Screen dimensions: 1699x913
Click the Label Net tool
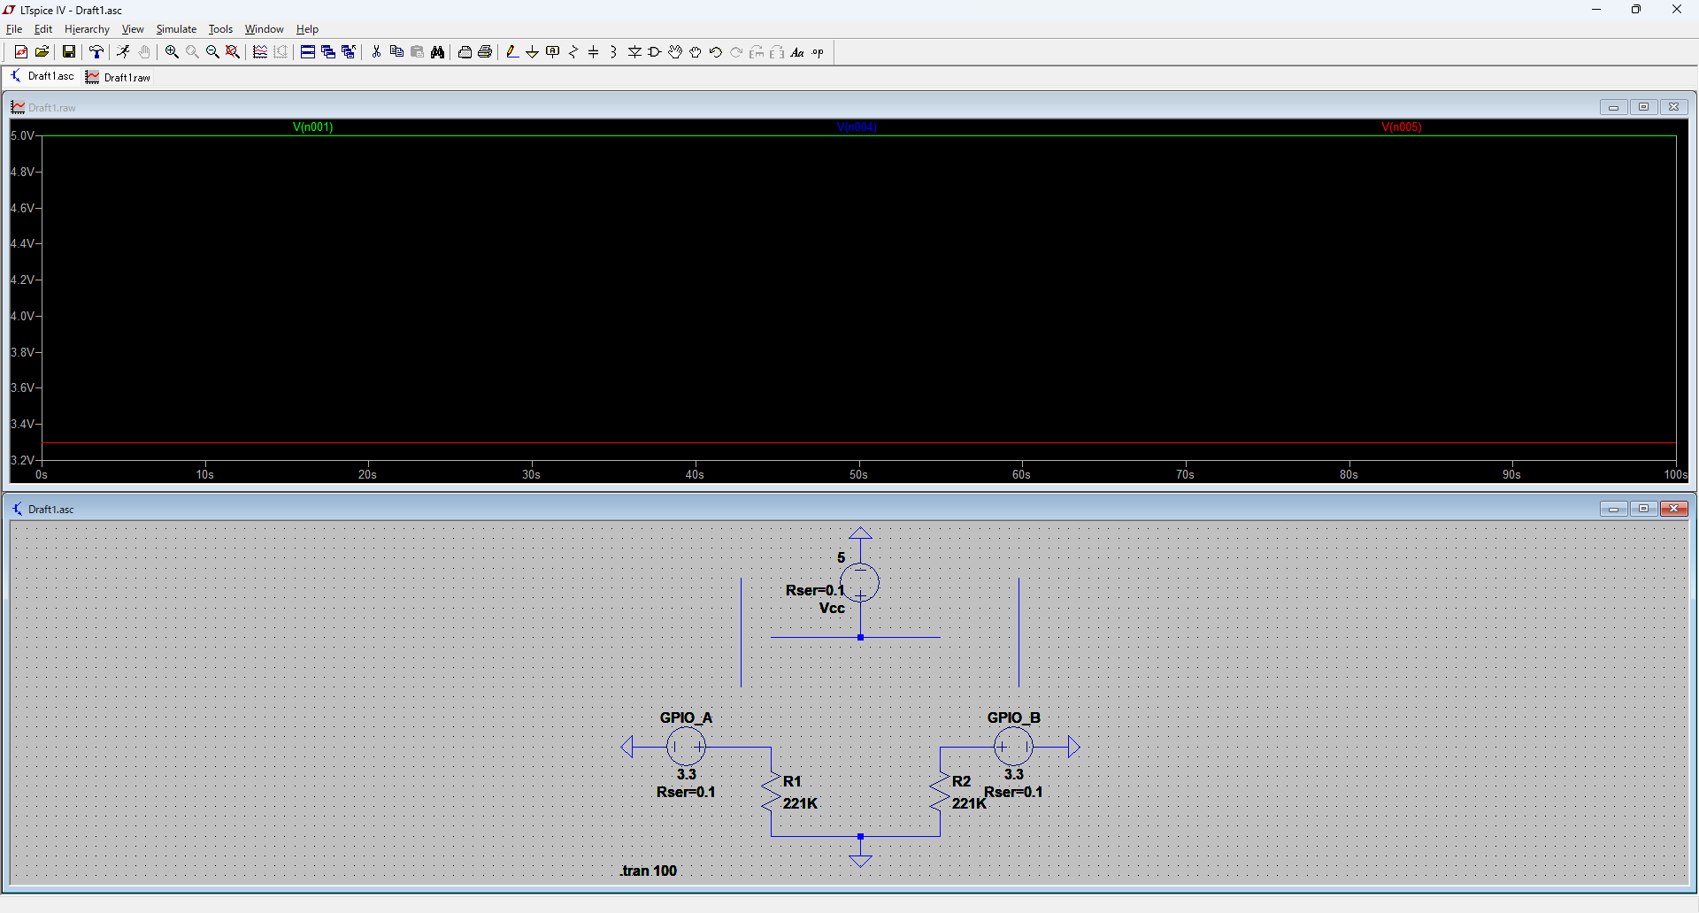point(553,52)
